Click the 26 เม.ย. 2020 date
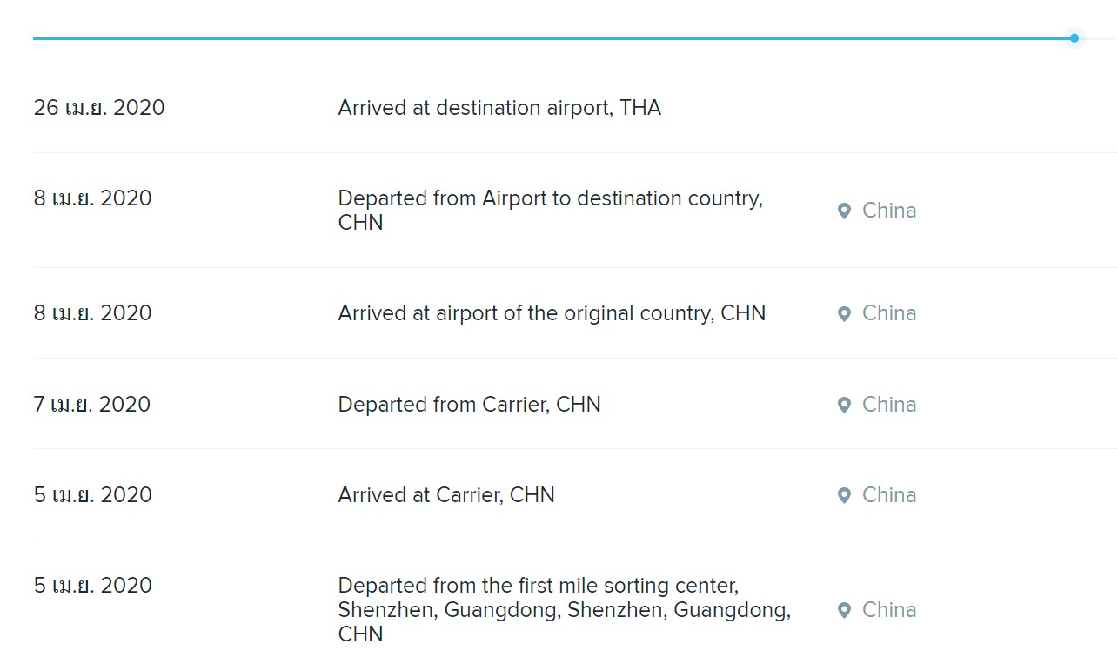This screenshot has width=1118, height=671. (99, 108)
